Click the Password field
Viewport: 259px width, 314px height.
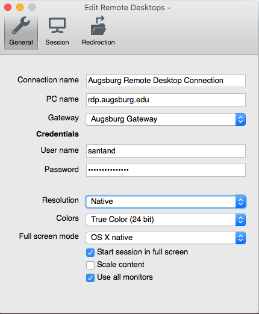pos(166,170)
